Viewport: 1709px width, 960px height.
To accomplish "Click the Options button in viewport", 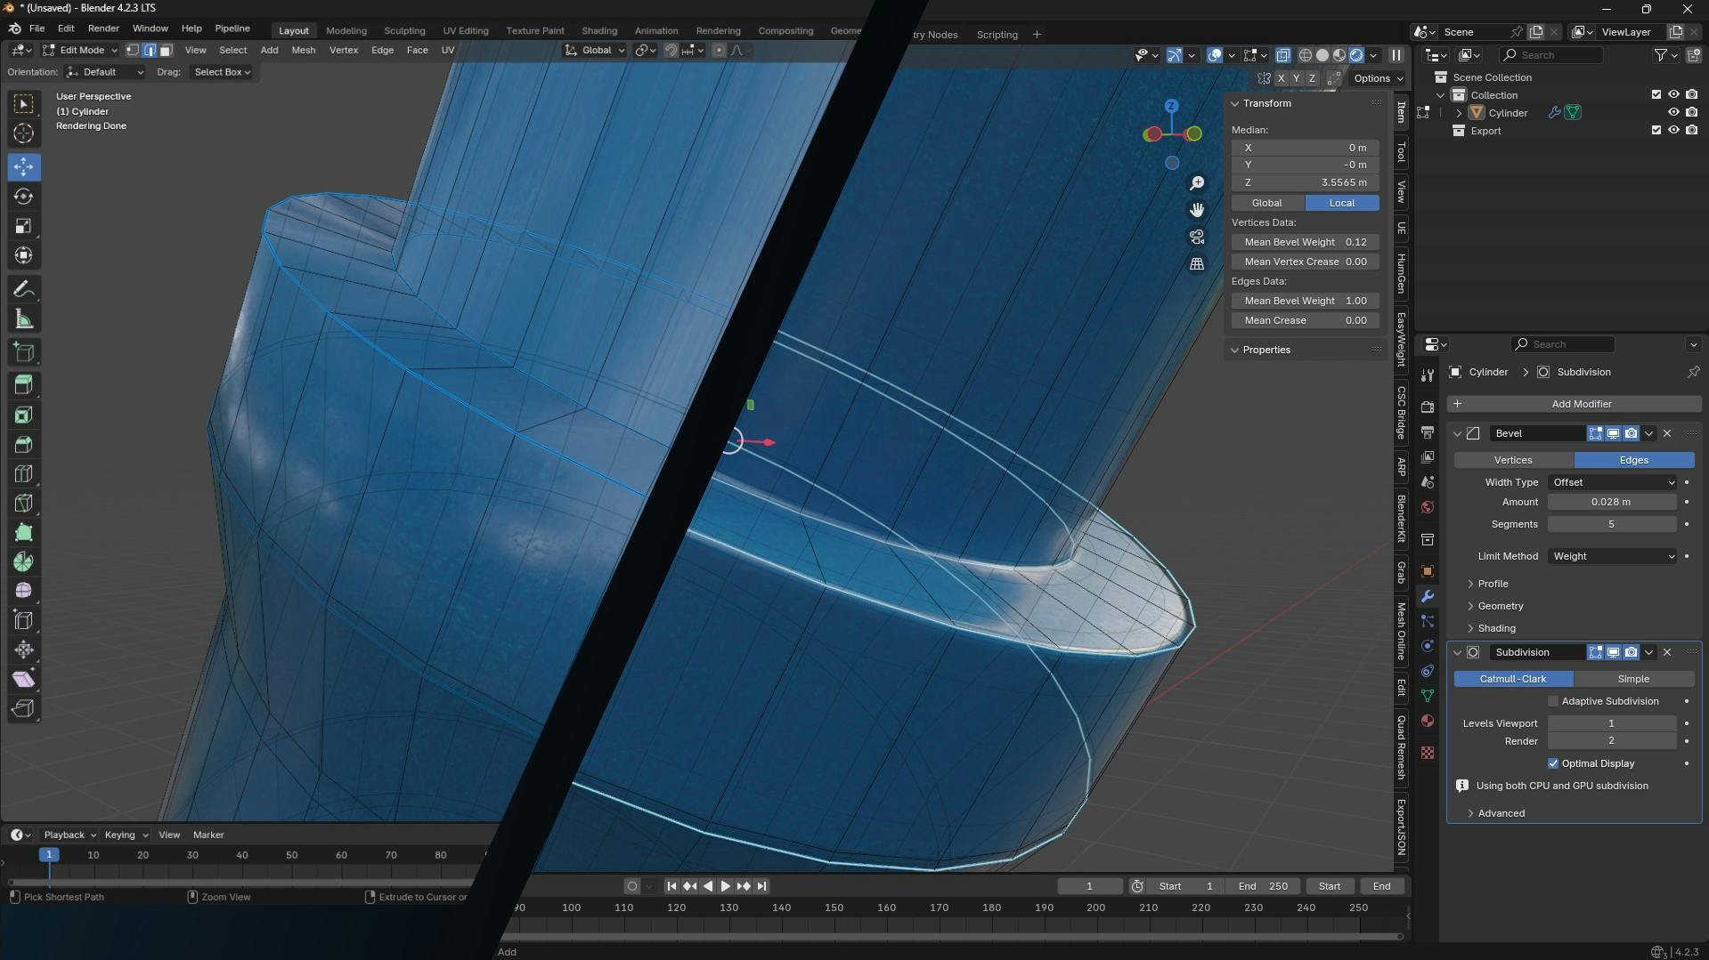I will point(1377,78).
